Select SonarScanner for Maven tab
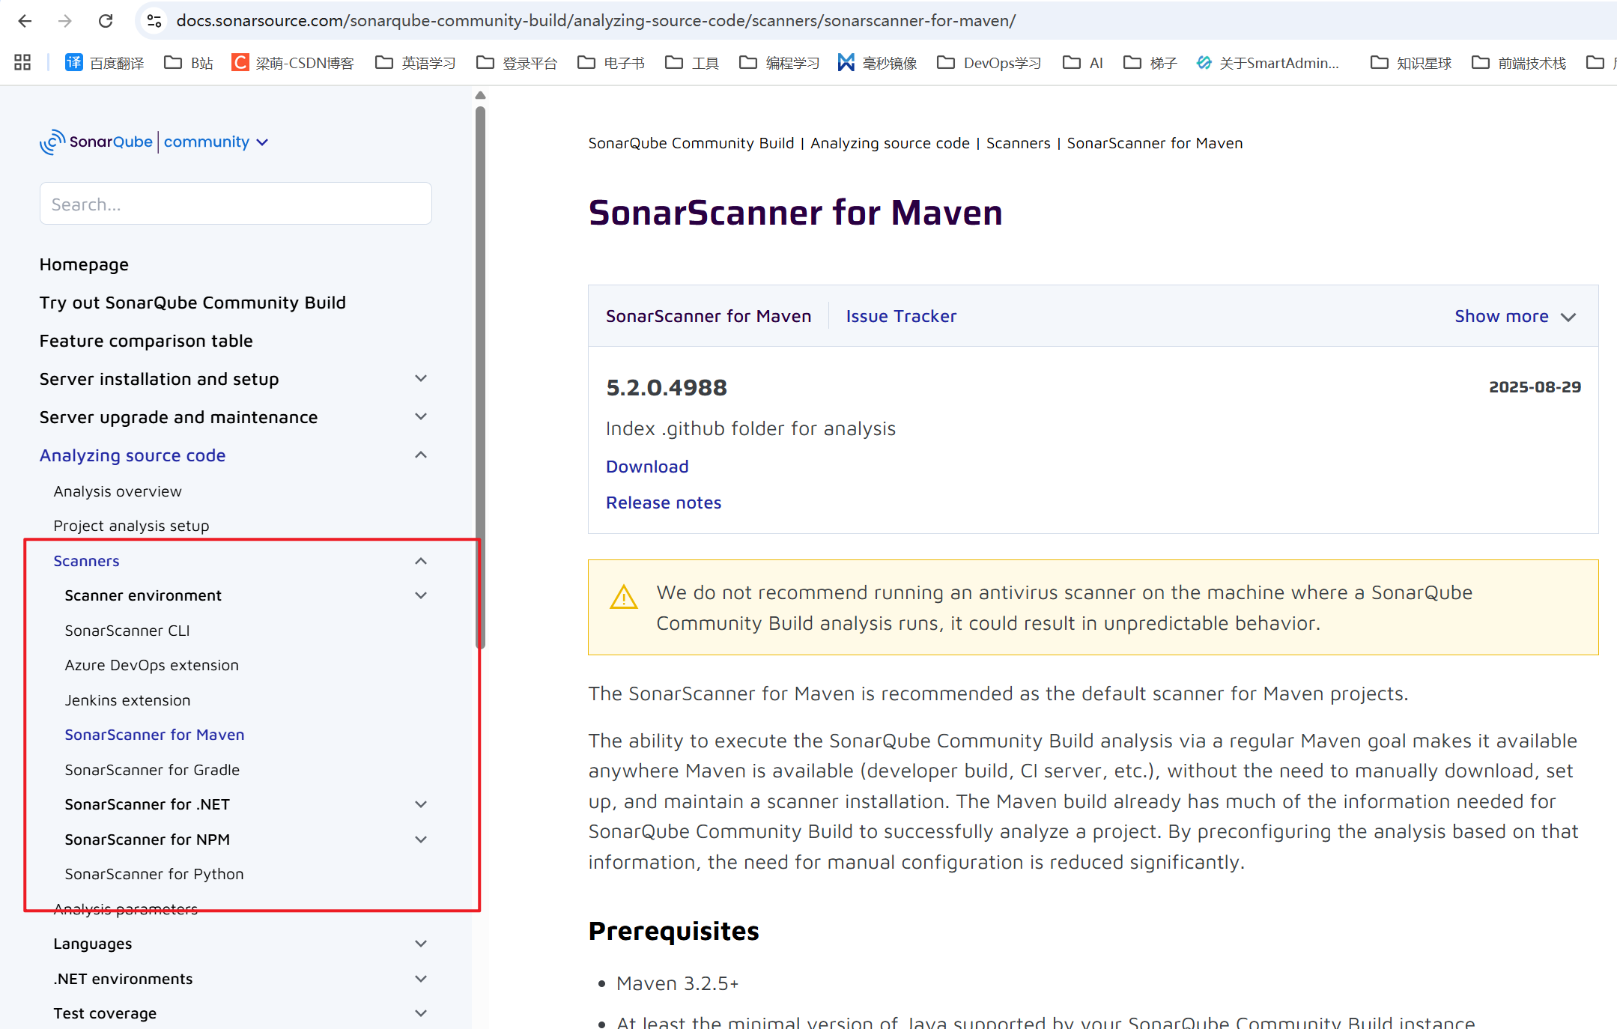The height and width of the screenshot is (1029, 1617). tap(709, 316)
